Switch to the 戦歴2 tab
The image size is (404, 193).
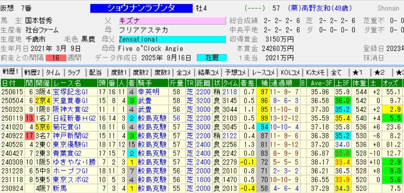[x=33, y=72]
